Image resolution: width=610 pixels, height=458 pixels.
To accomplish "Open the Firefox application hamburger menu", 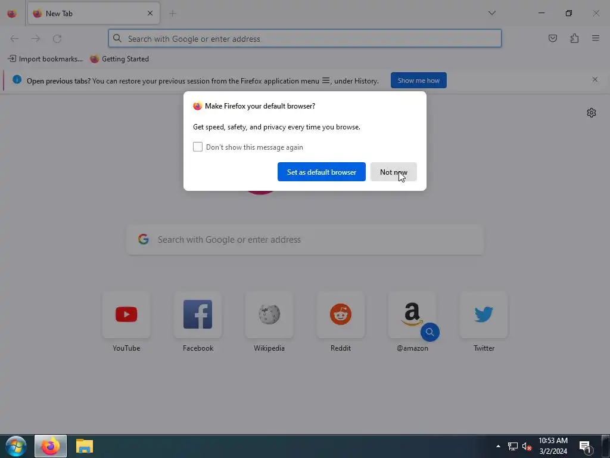I will coord(595,38).
